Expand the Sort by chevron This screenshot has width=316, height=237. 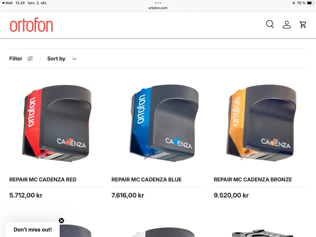click(74, 59)
